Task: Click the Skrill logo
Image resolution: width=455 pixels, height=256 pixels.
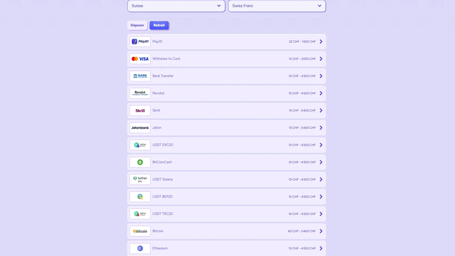Action: point(140,111)
